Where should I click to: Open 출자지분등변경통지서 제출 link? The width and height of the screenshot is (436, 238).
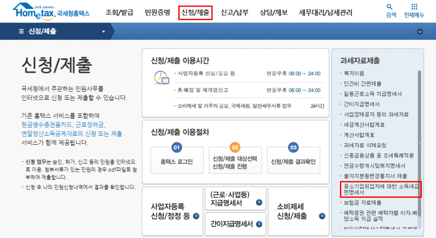point(375,176)
